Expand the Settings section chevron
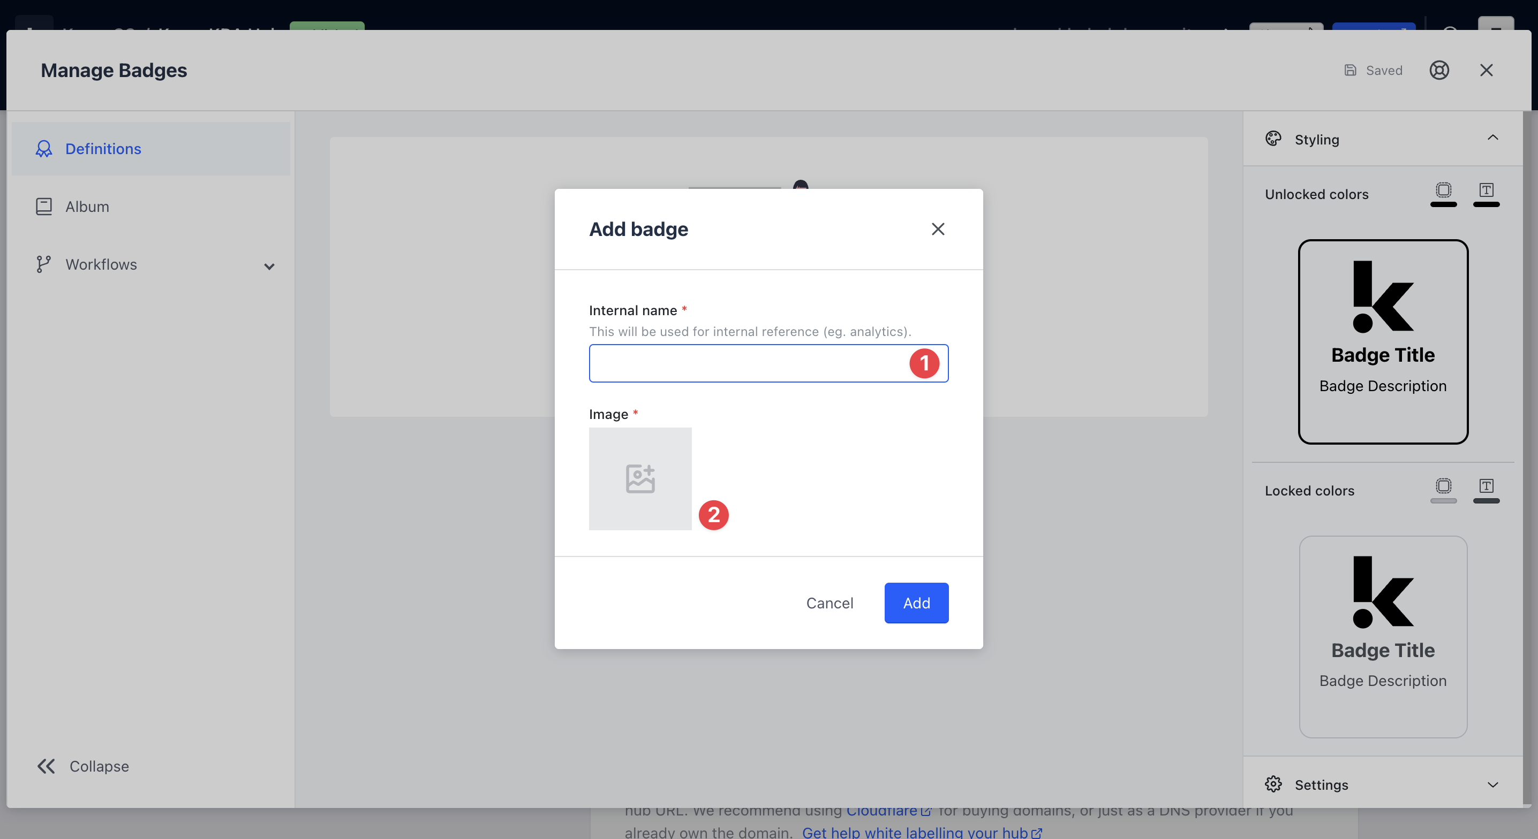Image resolution: width=1538 pixels, height=839 pixels. pyautogui.click(x=1492, y=784)
